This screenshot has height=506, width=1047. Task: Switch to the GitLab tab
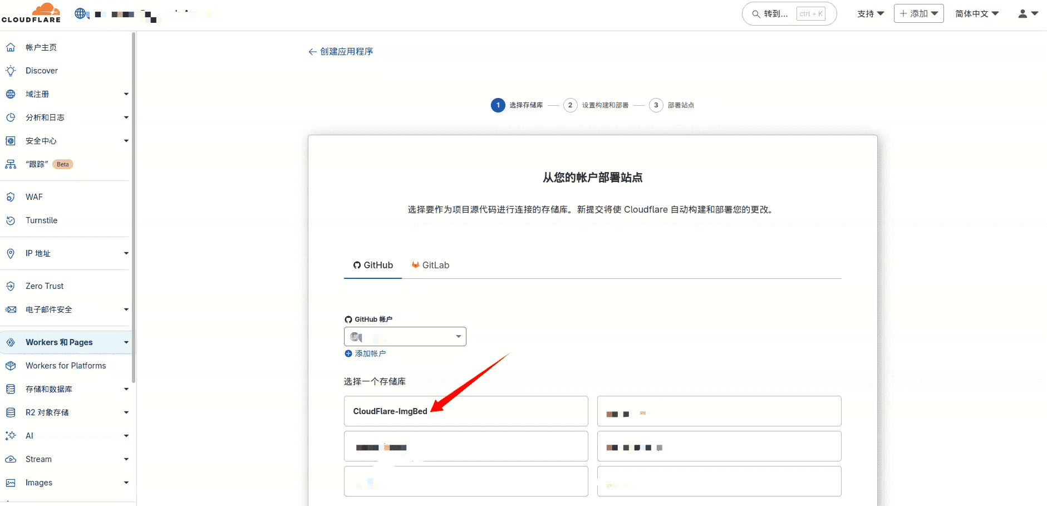pos(430,266)
